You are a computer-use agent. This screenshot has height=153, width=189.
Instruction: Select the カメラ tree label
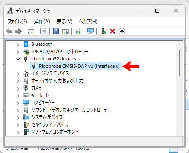(36, 88)
